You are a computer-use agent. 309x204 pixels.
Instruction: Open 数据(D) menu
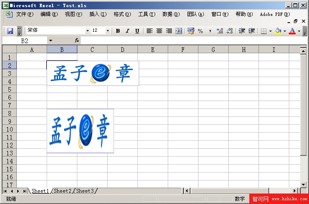point(171,14)
